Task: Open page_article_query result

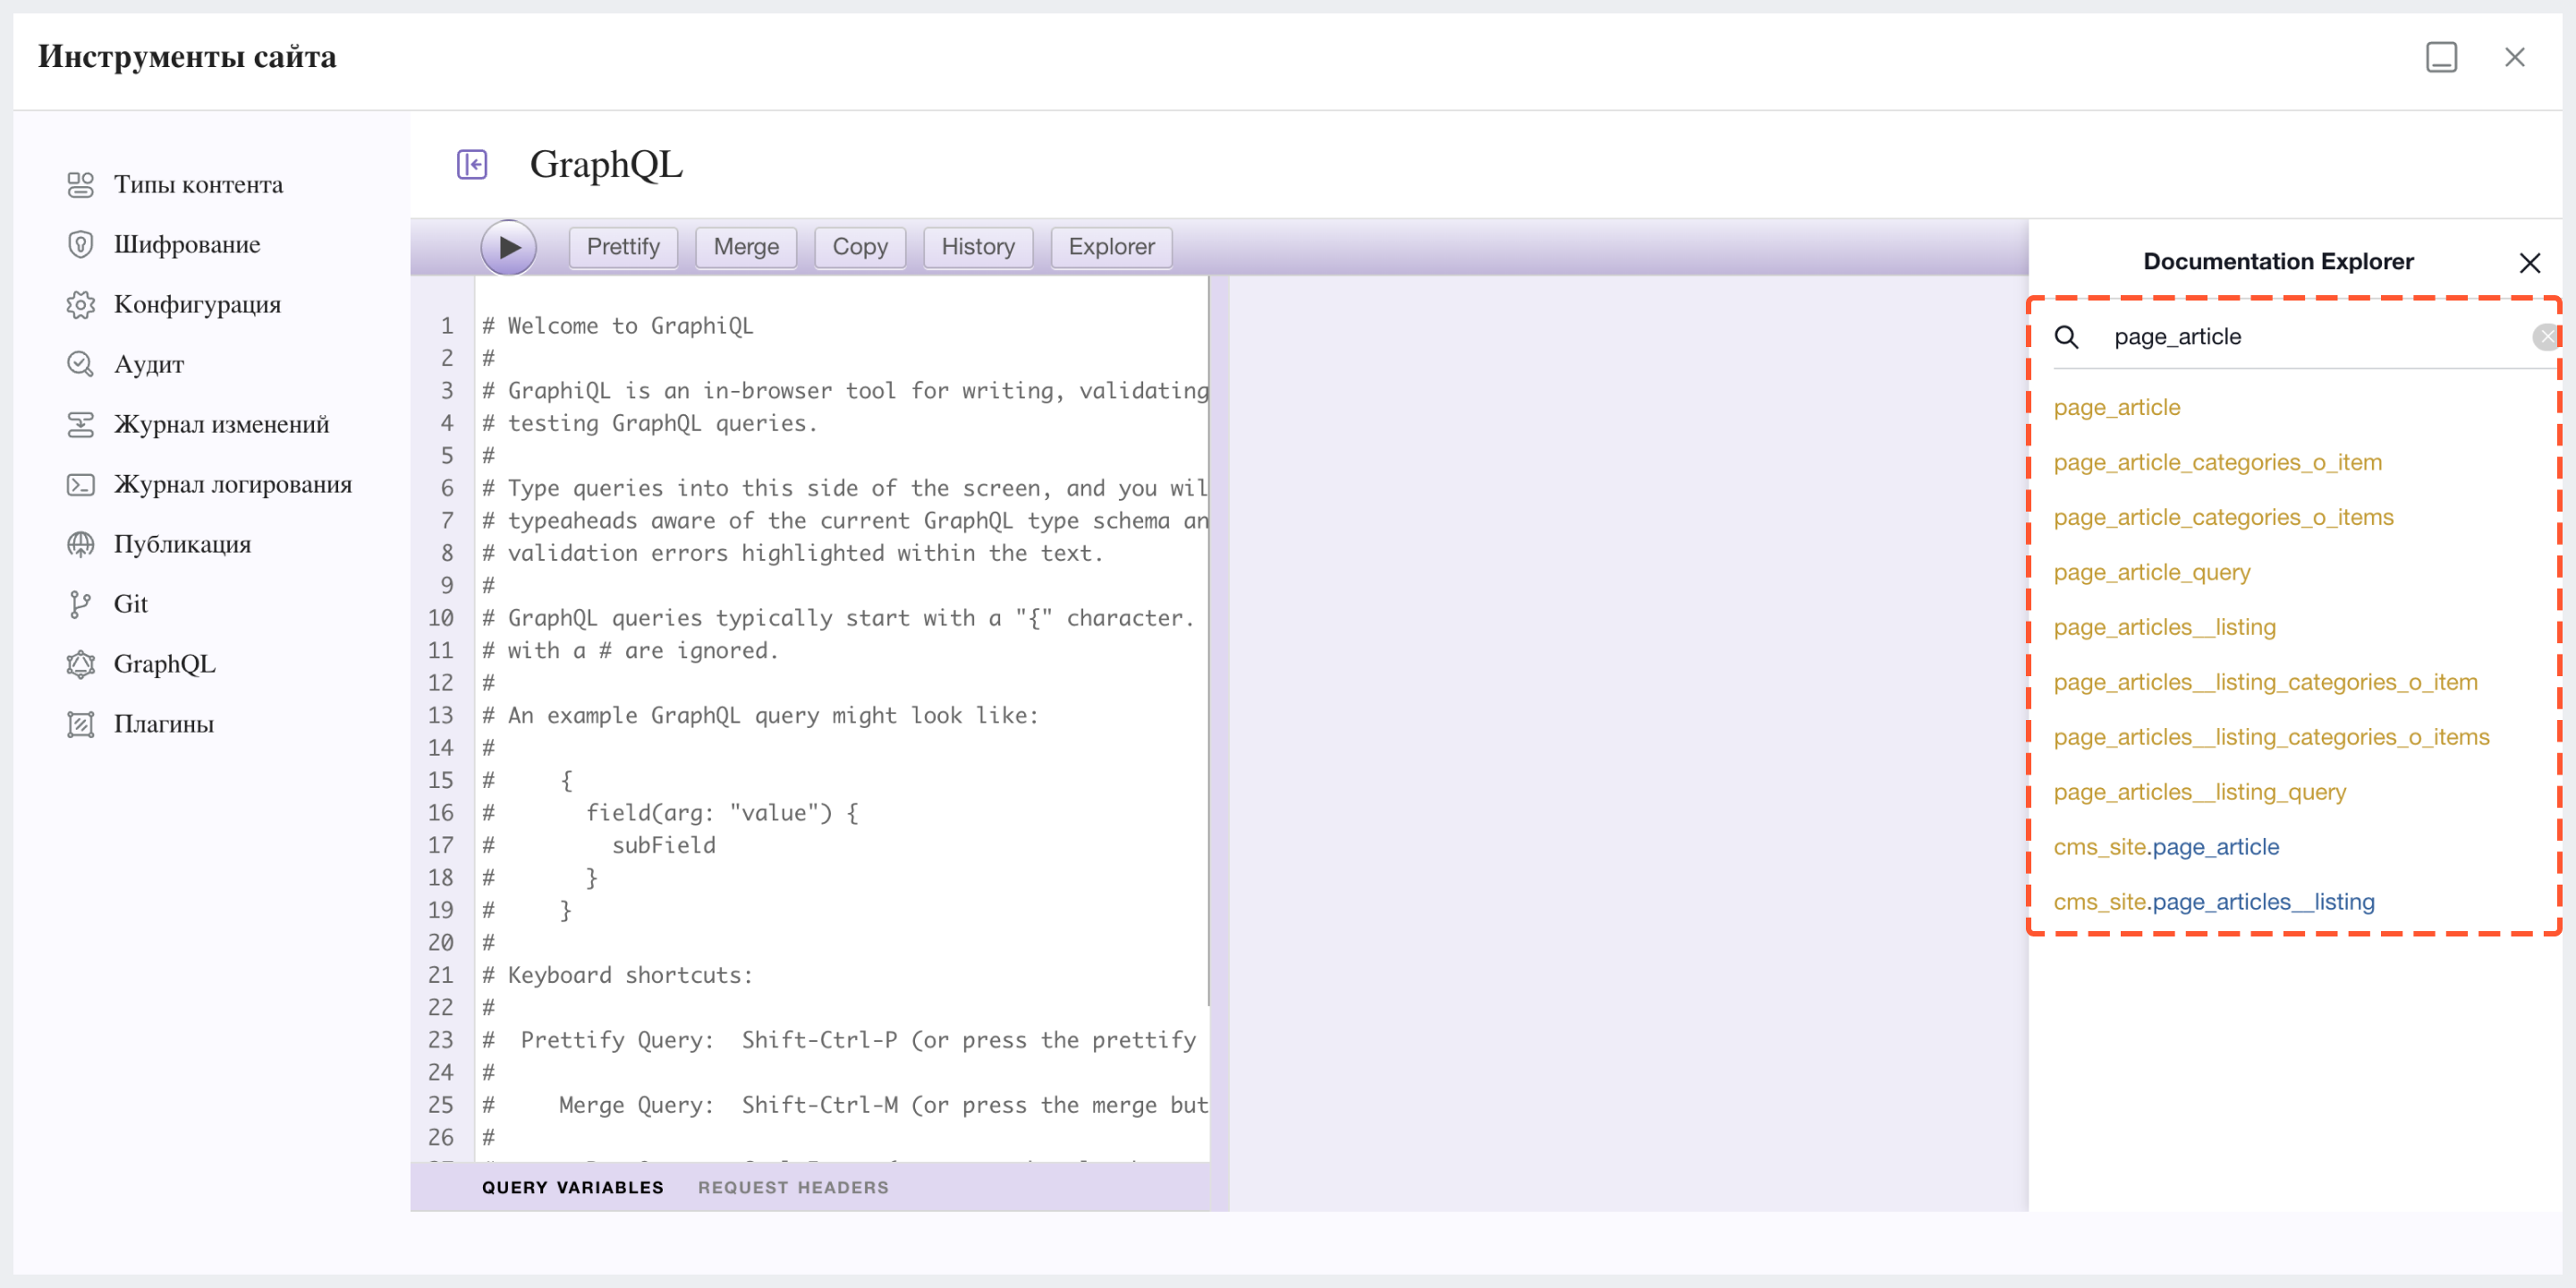Action: [2152, 572]
